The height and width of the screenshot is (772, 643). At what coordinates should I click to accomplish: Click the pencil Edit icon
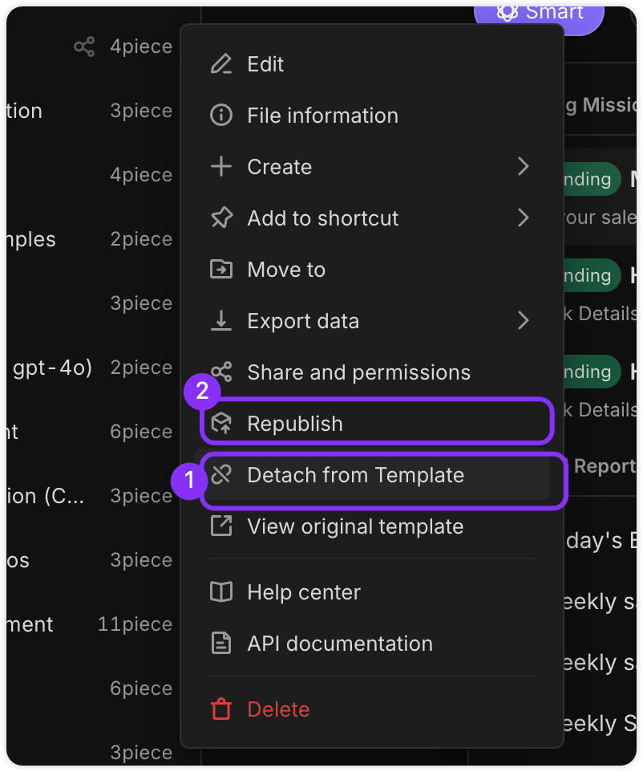pos(221,64)
